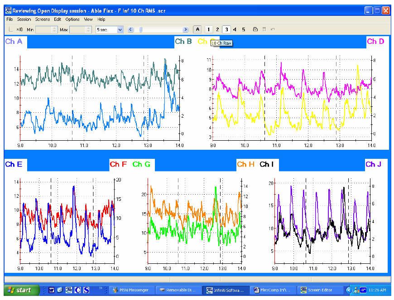The width and height of the screenshot is (394, 300).
Task: Toggle the A auto-scale button
Action: tap(197, 29)
